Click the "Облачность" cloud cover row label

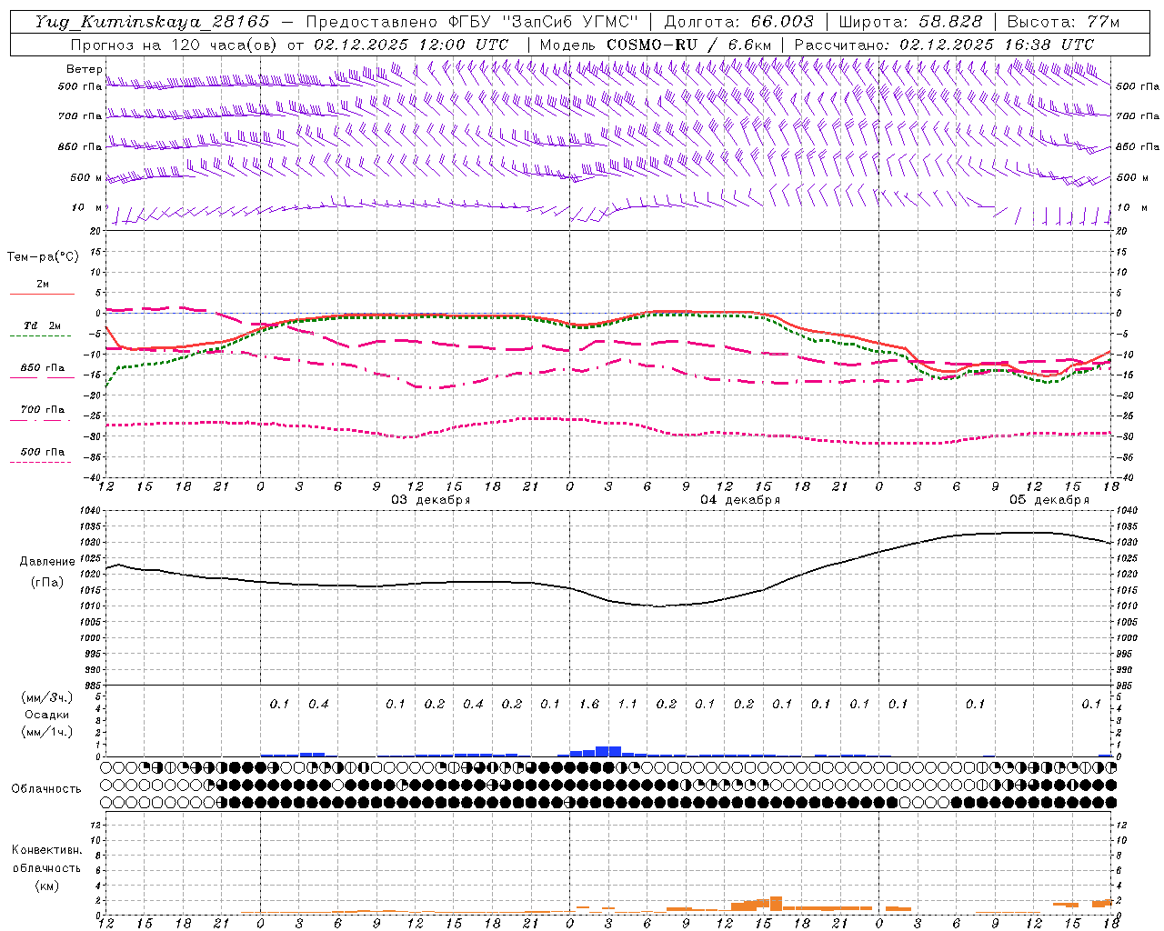click(x=46, y=789)
